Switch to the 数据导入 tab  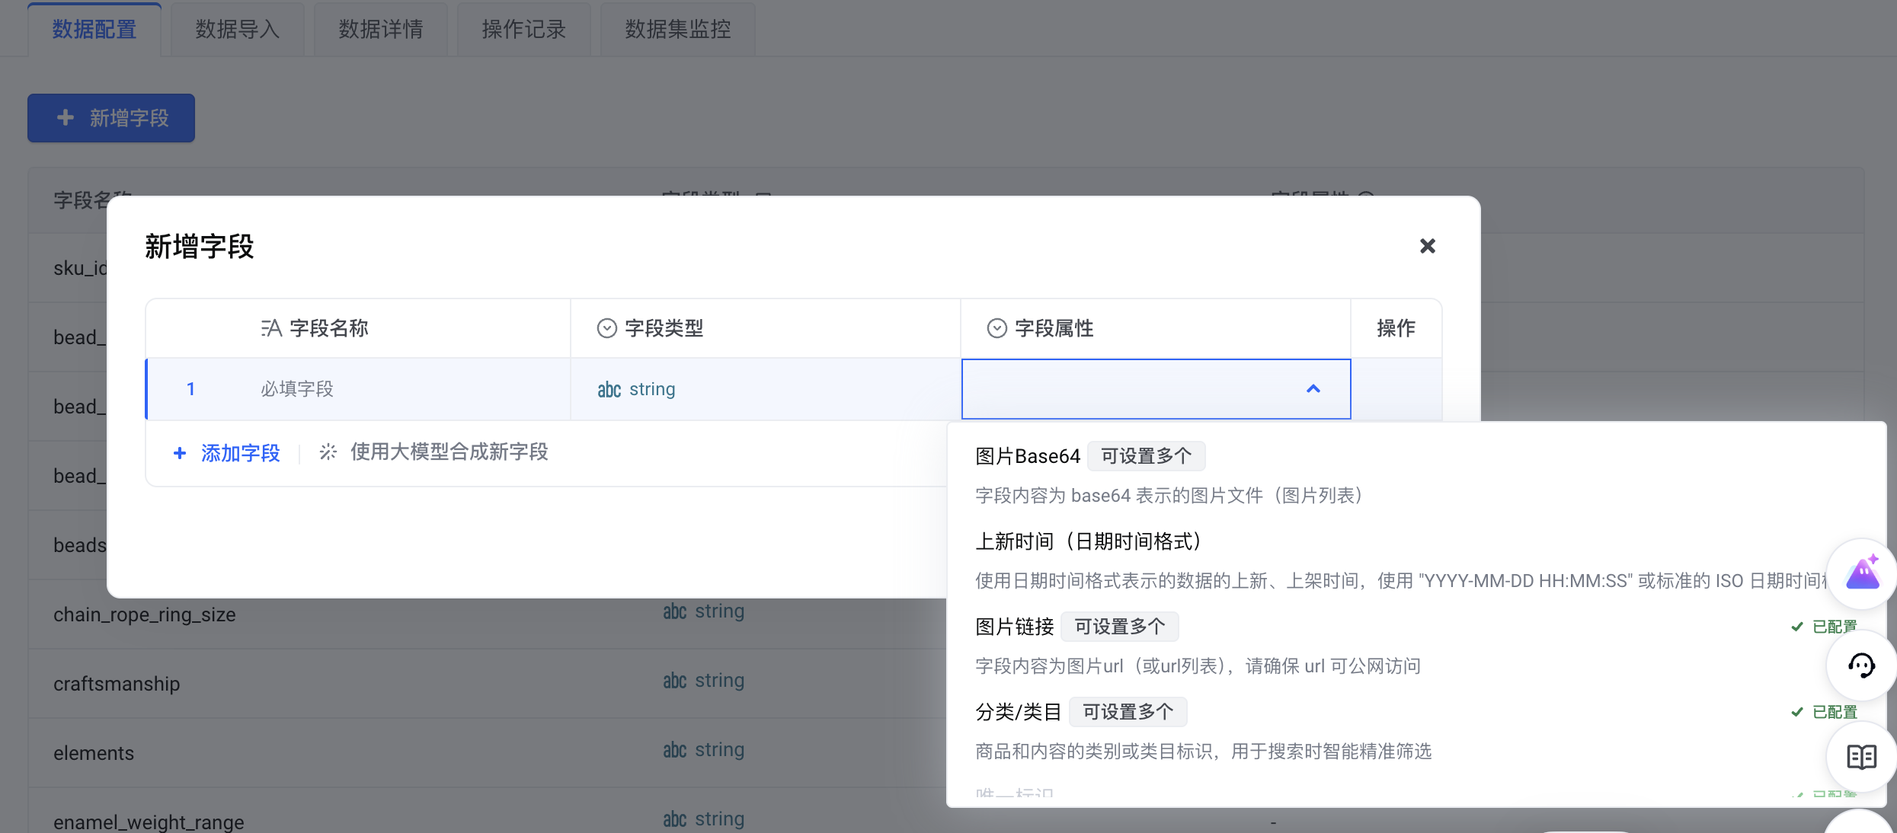click(237, 29)
